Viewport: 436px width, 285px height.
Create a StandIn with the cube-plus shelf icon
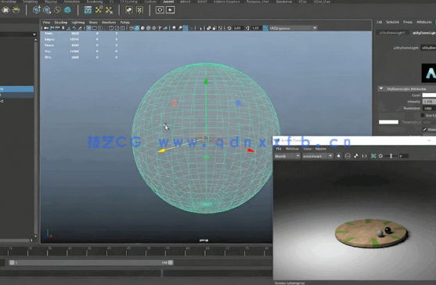click(x=37, y=10)
